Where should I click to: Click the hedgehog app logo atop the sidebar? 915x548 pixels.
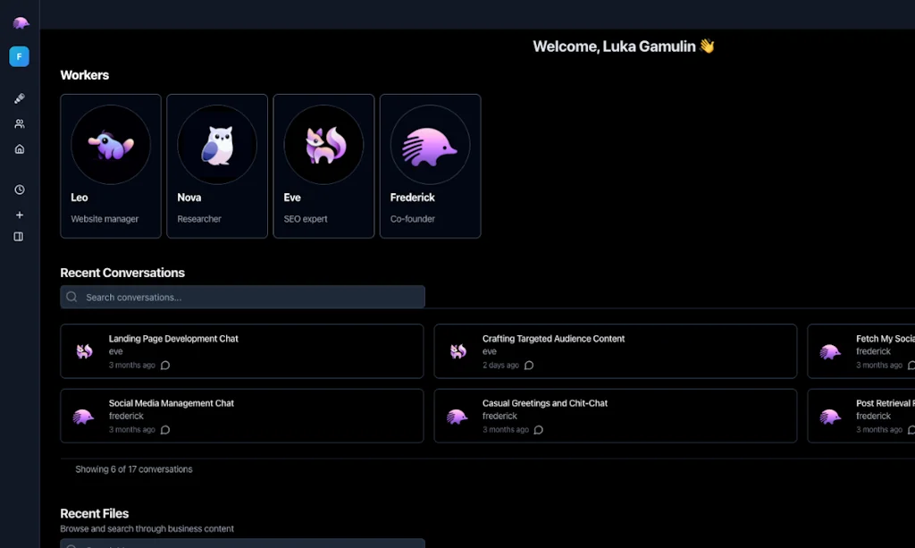pos(19,21)
